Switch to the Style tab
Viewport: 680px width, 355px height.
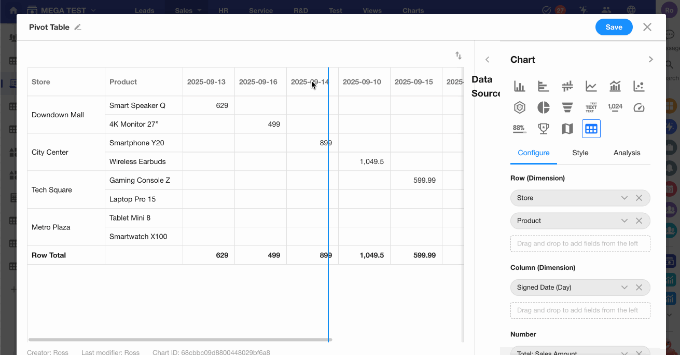point(580,153)
